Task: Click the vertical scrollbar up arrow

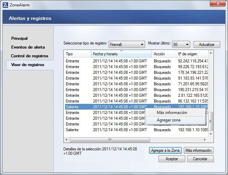Action: 211,53
